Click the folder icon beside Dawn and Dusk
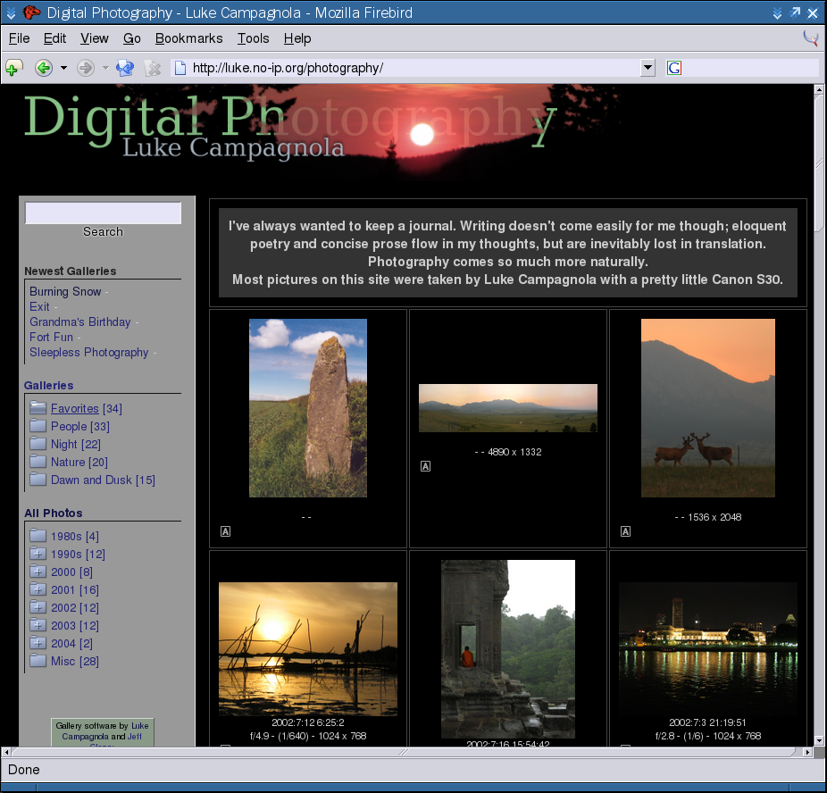This screenshot has height=793, width=827. (38, 480)
